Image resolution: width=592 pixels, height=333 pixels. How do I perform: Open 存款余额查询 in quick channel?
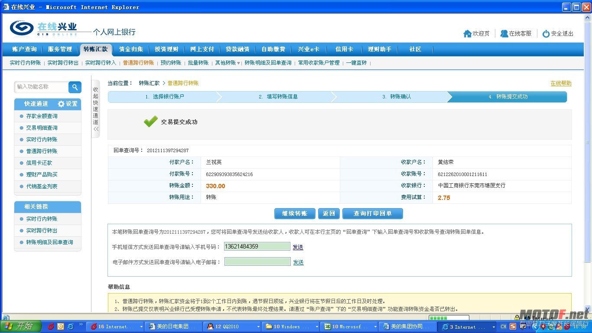click(x=42, y=116)
